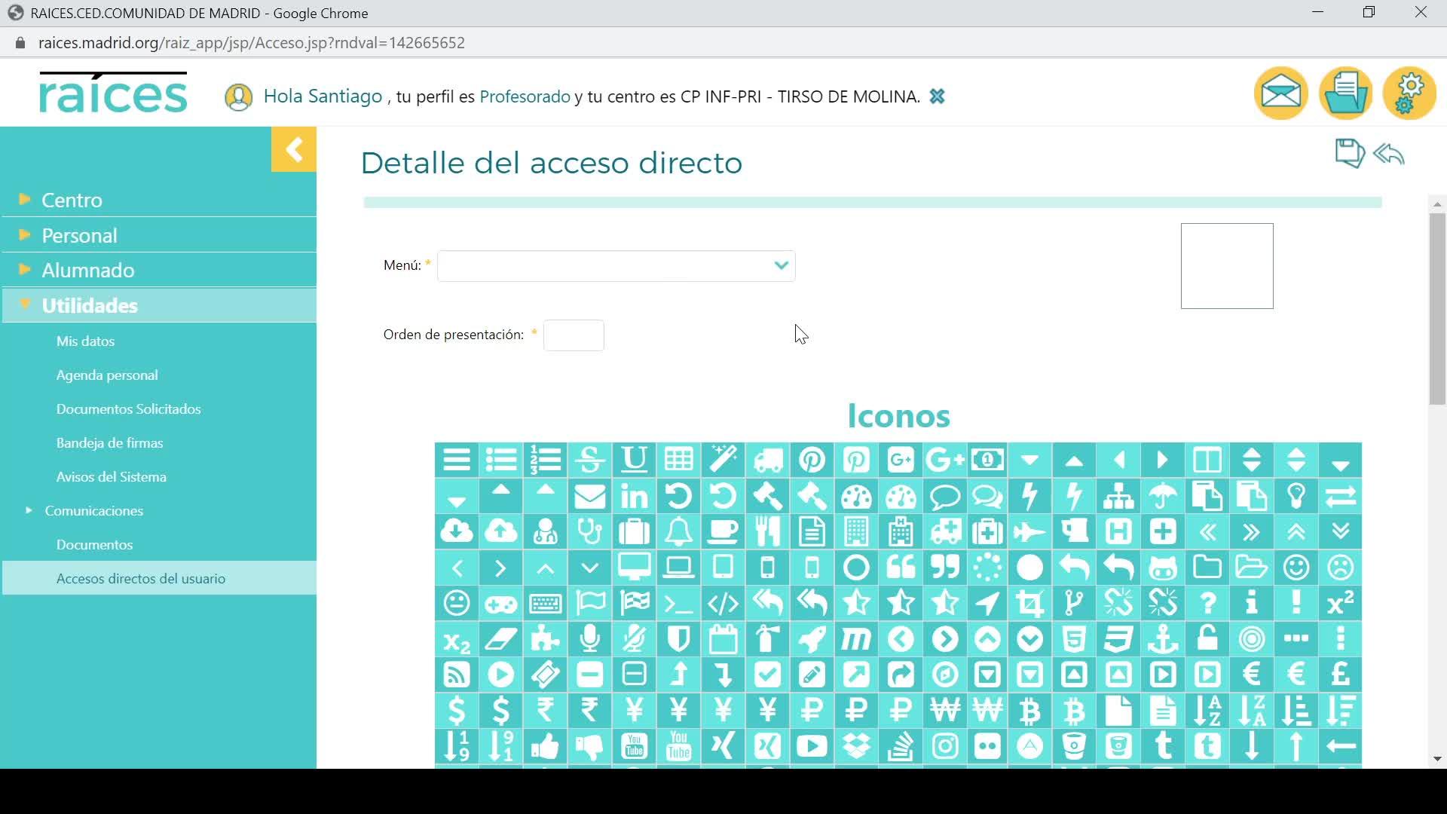This screenshot has width=1447, height=814.
Task: Open the documents tray icon in header
Action: point(1345,94)
